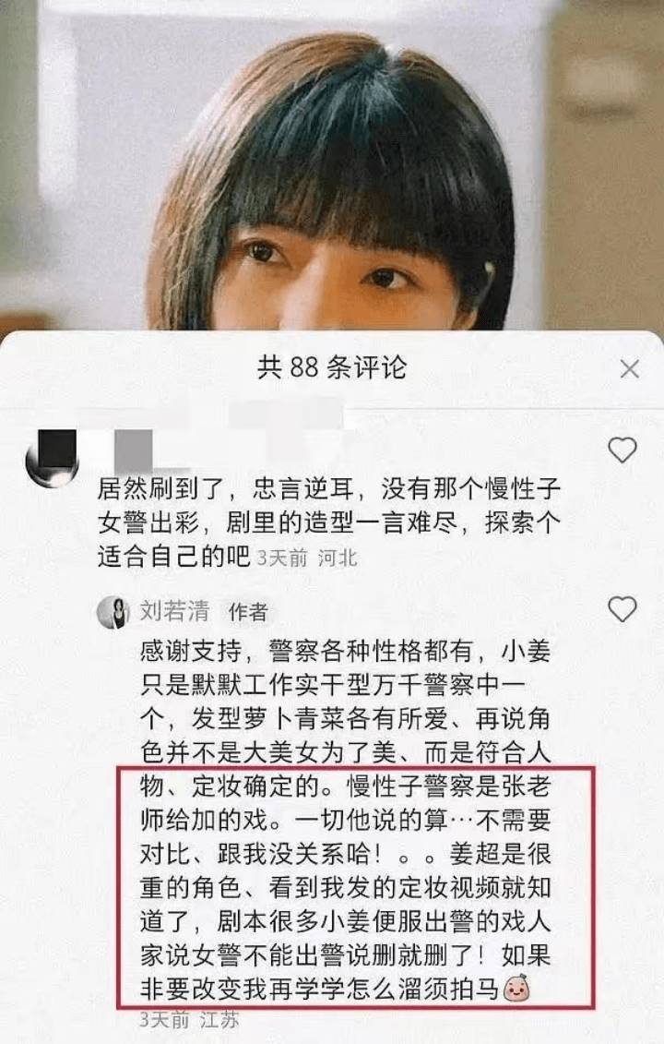Tap the reply line starting 感谢支持
This screenshot has height=1044, width=664.
[345, 651]
